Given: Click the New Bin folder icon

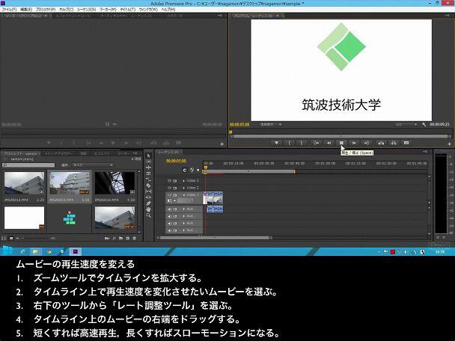Looking at the screenshot, I should click(120, 238).
